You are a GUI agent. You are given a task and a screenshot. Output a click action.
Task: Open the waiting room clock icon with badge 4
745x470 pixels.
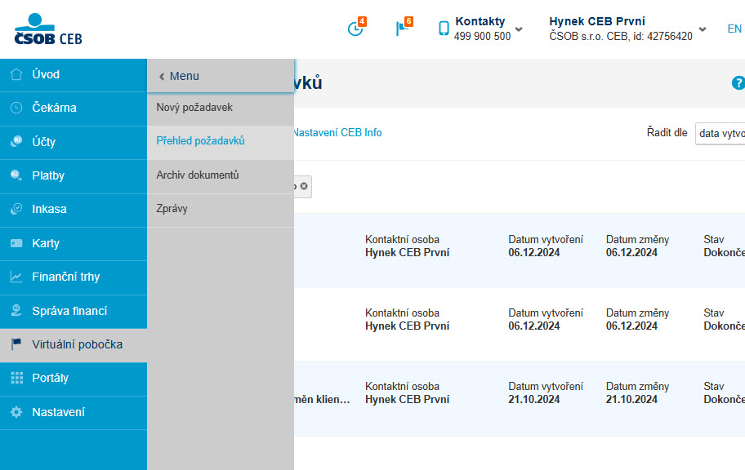coord(356,28)
